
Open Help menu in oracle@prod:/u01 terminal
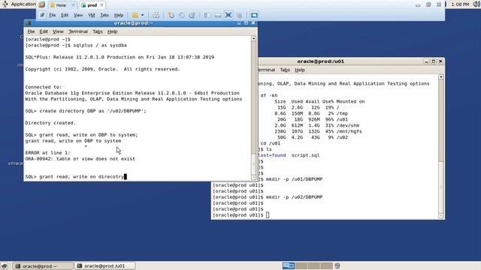point(300,70)
